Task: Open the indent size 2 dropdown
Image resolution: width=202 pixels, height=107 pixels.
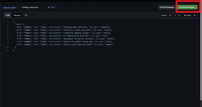Action: [x=177, y=15]
